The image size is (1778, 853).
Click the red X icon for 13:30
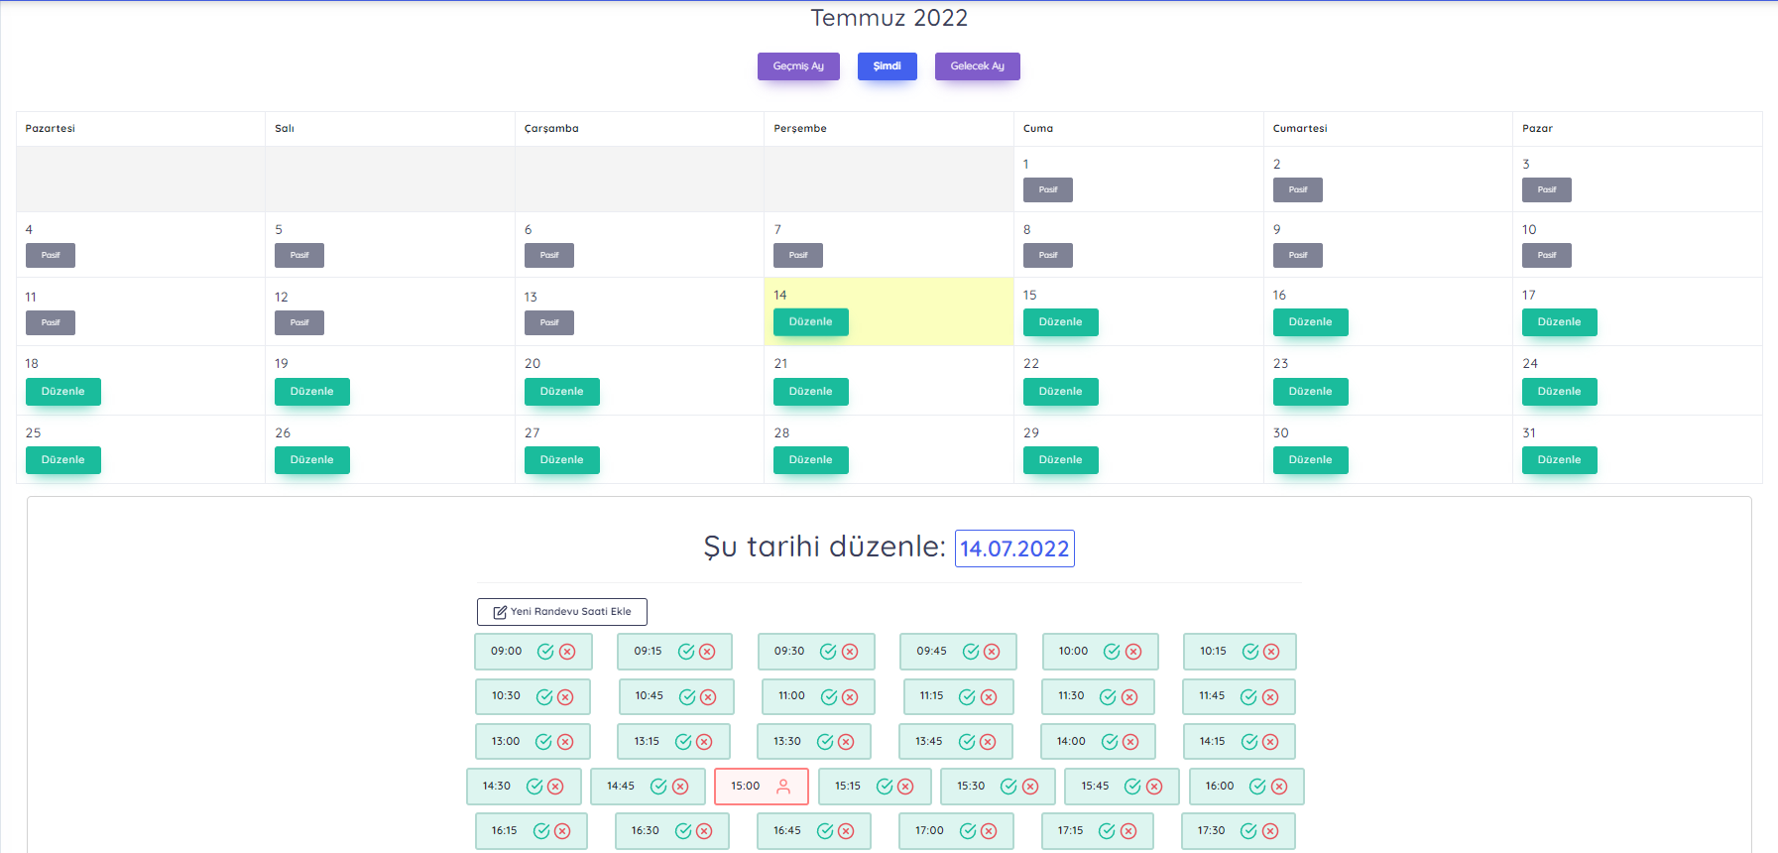click(846, 742)
